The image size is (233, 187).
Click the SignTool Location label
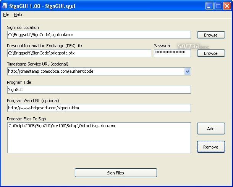coord(23,27)
